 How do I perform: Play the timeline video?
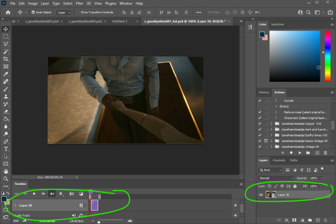coord(34,194)
